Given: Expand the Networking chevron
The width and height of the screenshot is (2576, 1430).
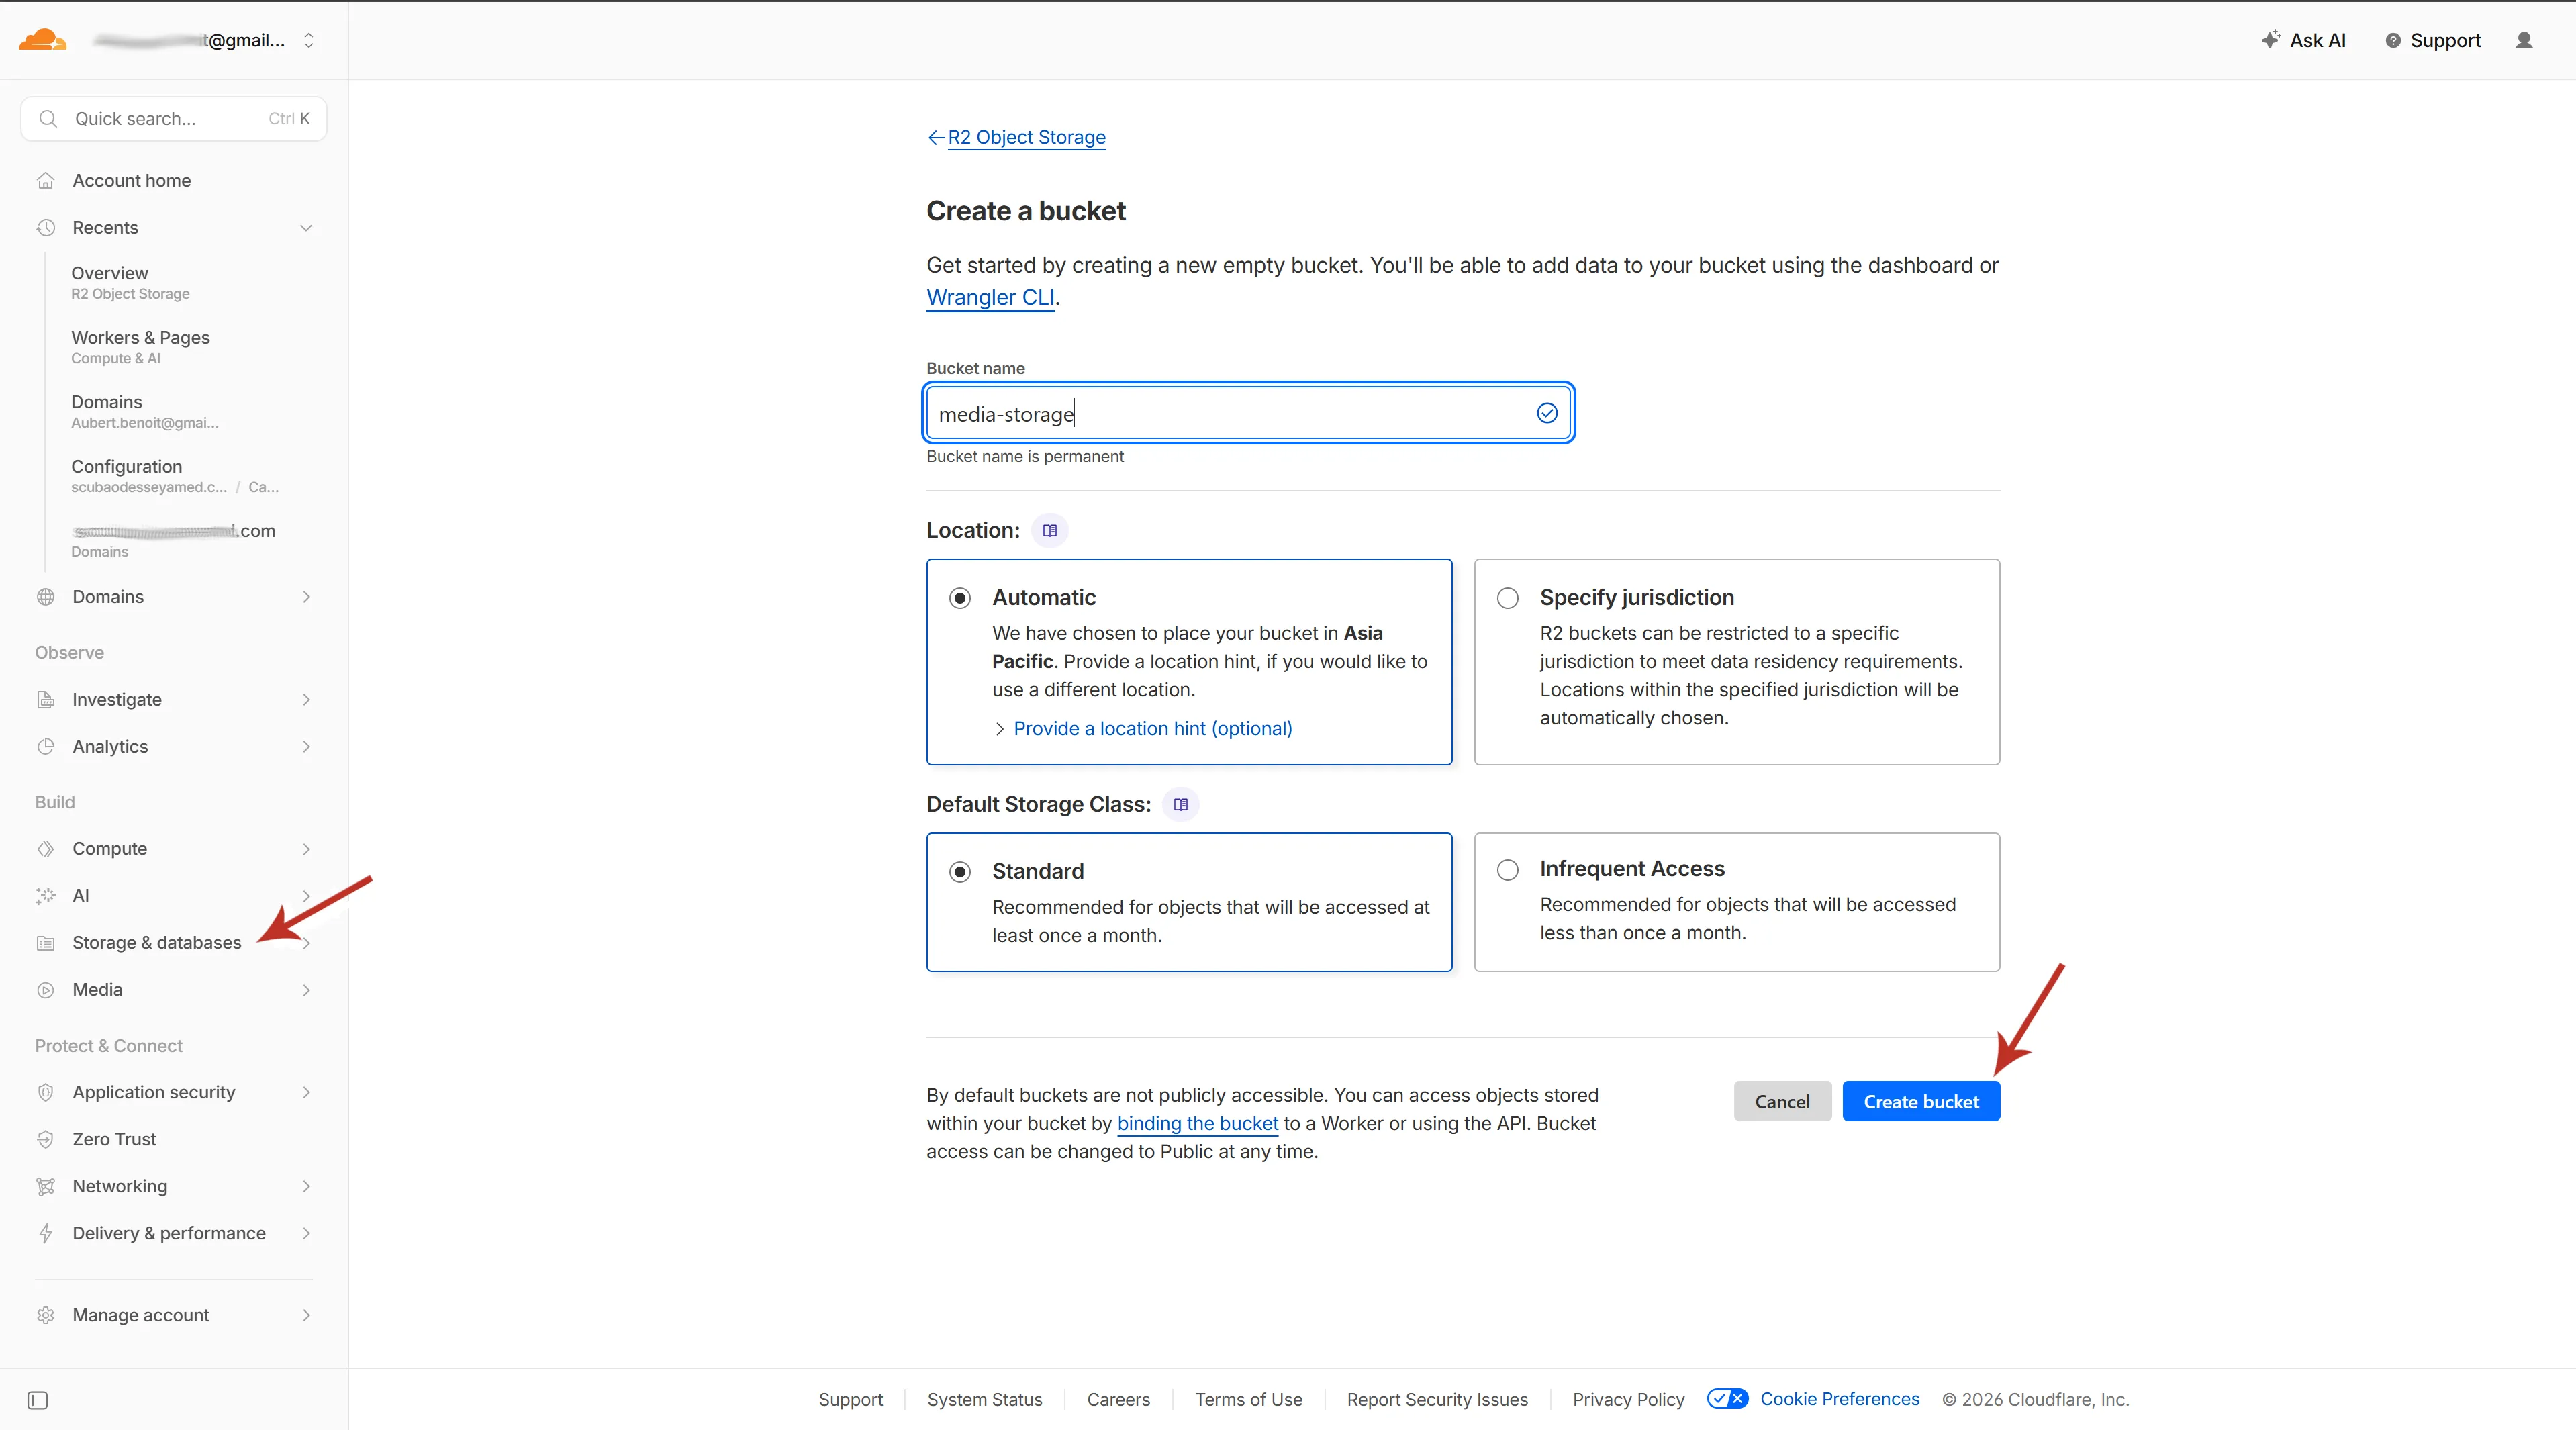Looking at the screenshot, I should pos(306,1186).
